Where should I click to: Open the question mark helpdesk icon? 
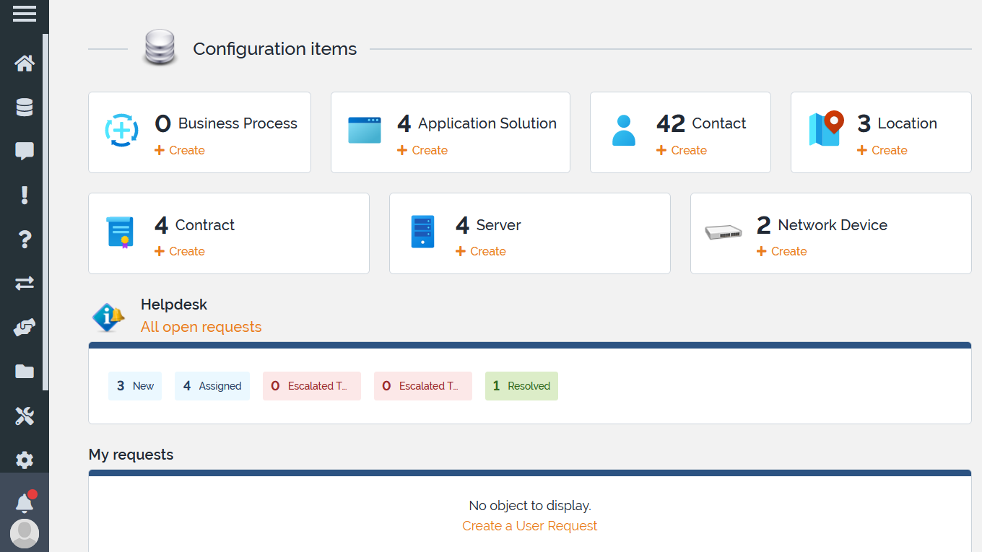tap(24, 239)
